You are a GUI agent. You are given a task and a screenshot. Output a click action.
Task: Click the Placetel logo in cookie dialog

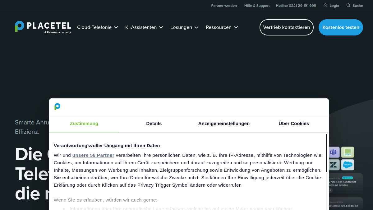[x=58, y=106]
